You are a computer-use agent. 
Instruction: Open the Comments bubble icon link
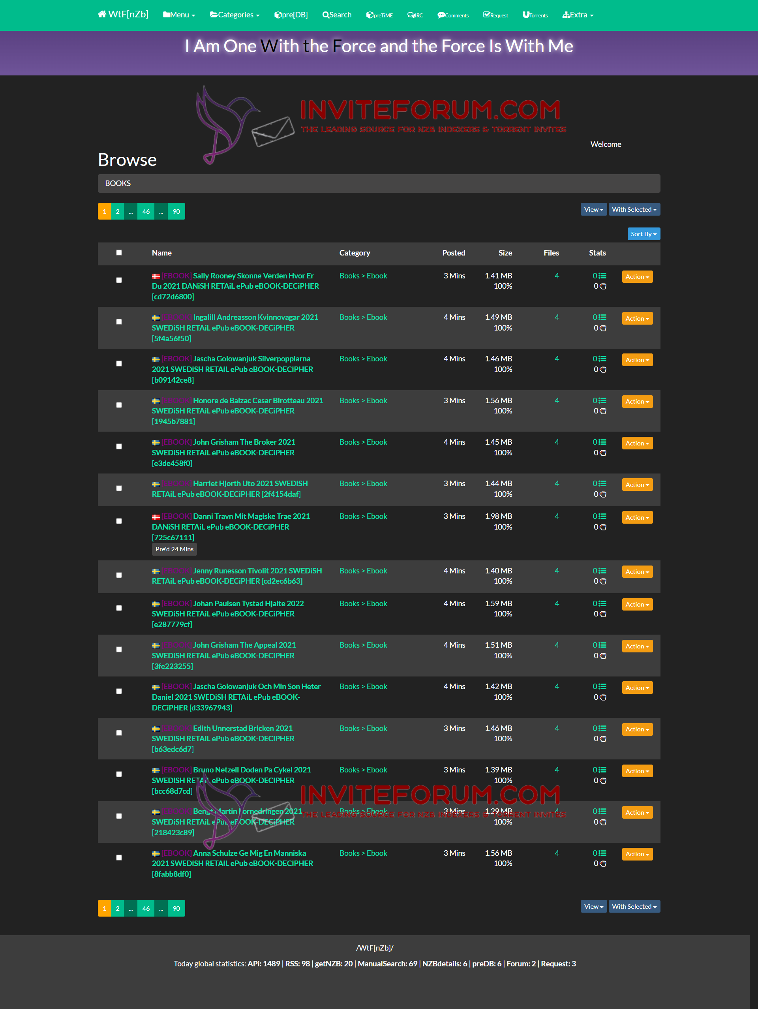click(x=441, y=15)
